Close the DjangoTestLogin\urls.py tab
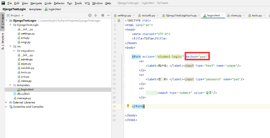This screenshot has width=270, height=138. point(199,16)
